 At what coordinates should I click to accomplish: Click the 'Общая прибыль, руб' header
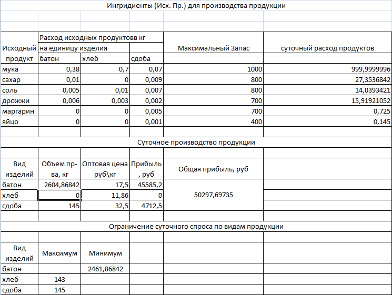pos(213,169)
